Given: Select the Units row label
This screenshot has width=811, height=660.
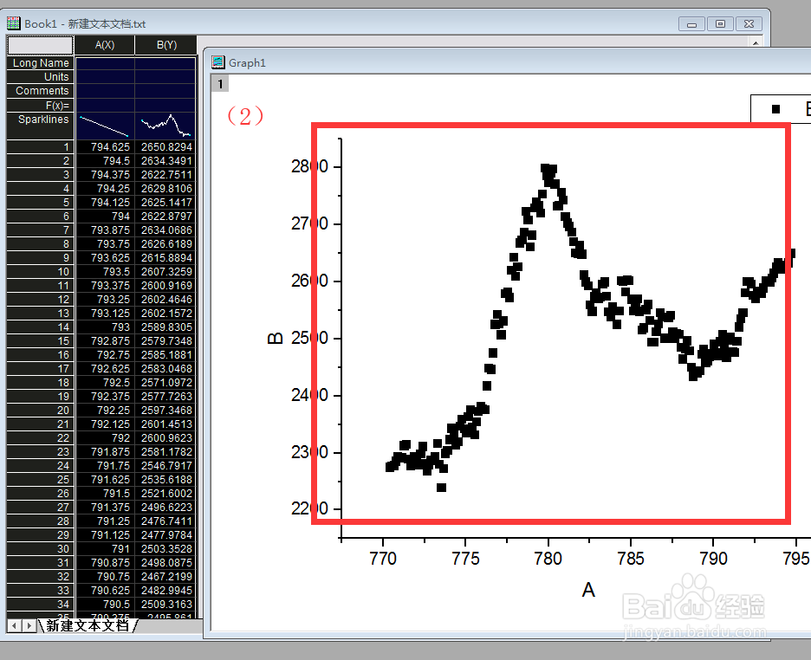Looking at the screenshot, I should (x=41, y=77).
